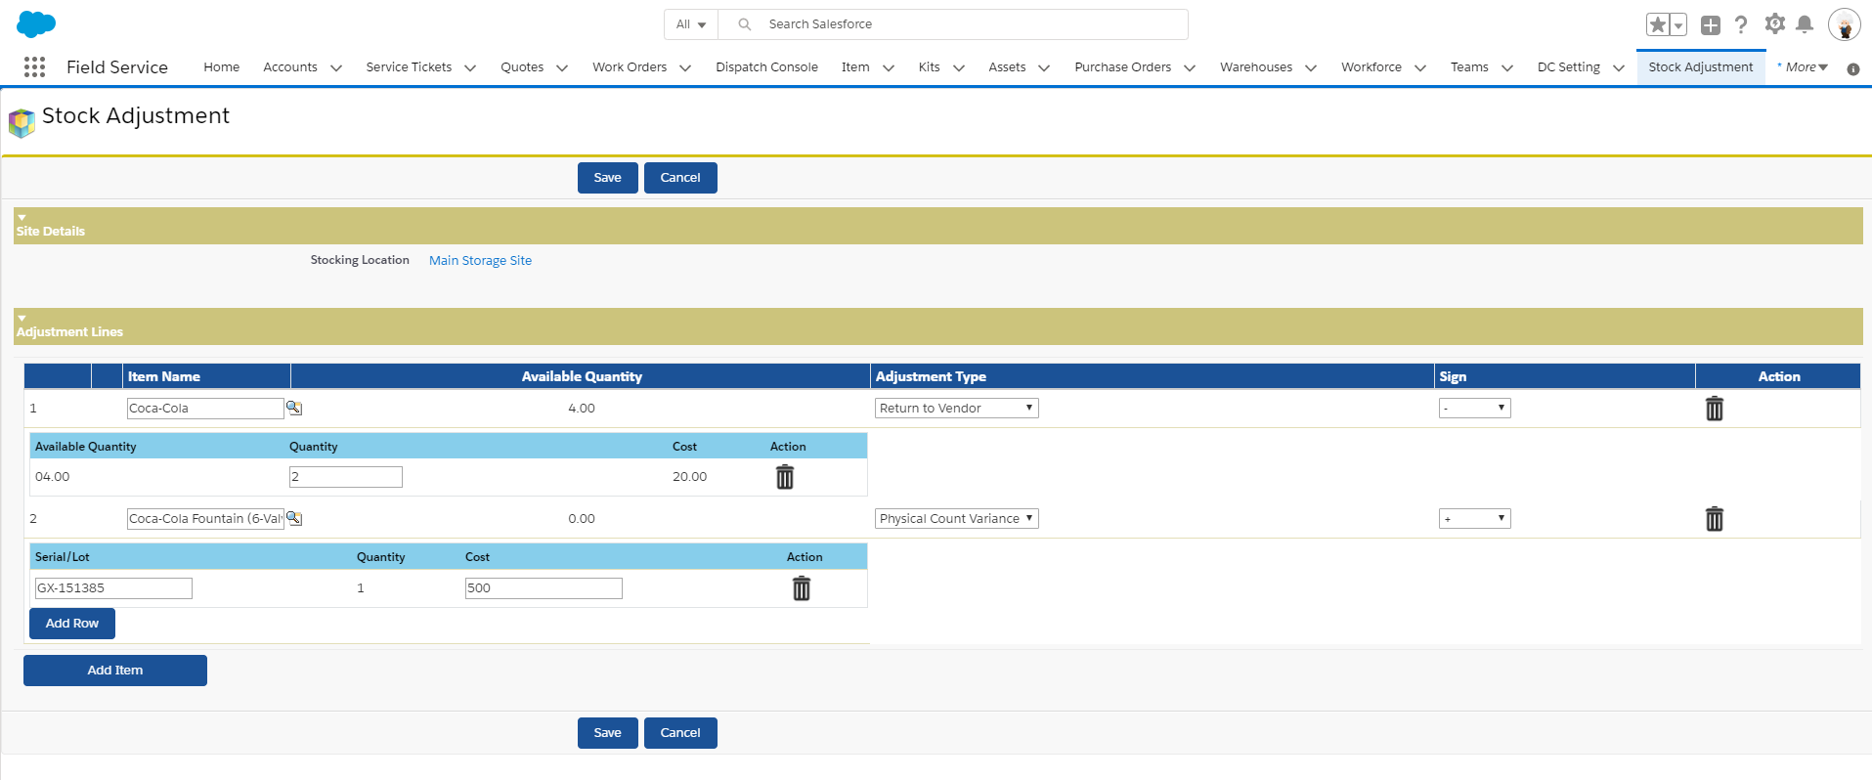Open the Teams tab

point(1469,67)
